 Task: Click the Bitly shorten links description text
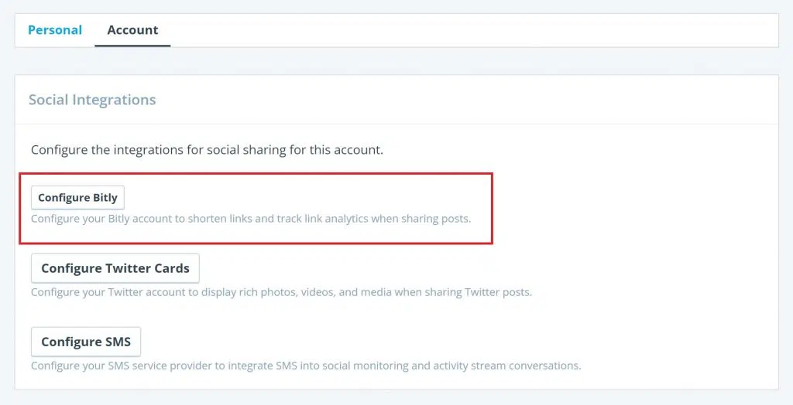[x=250, y=219]
